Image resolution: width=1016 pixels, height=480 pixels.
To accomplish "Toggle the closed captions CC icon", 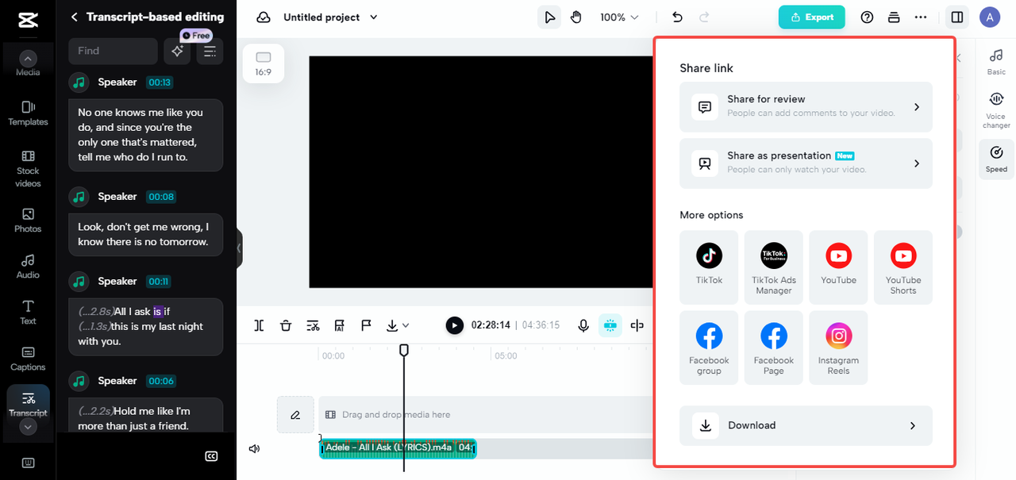I will point(211,456).
